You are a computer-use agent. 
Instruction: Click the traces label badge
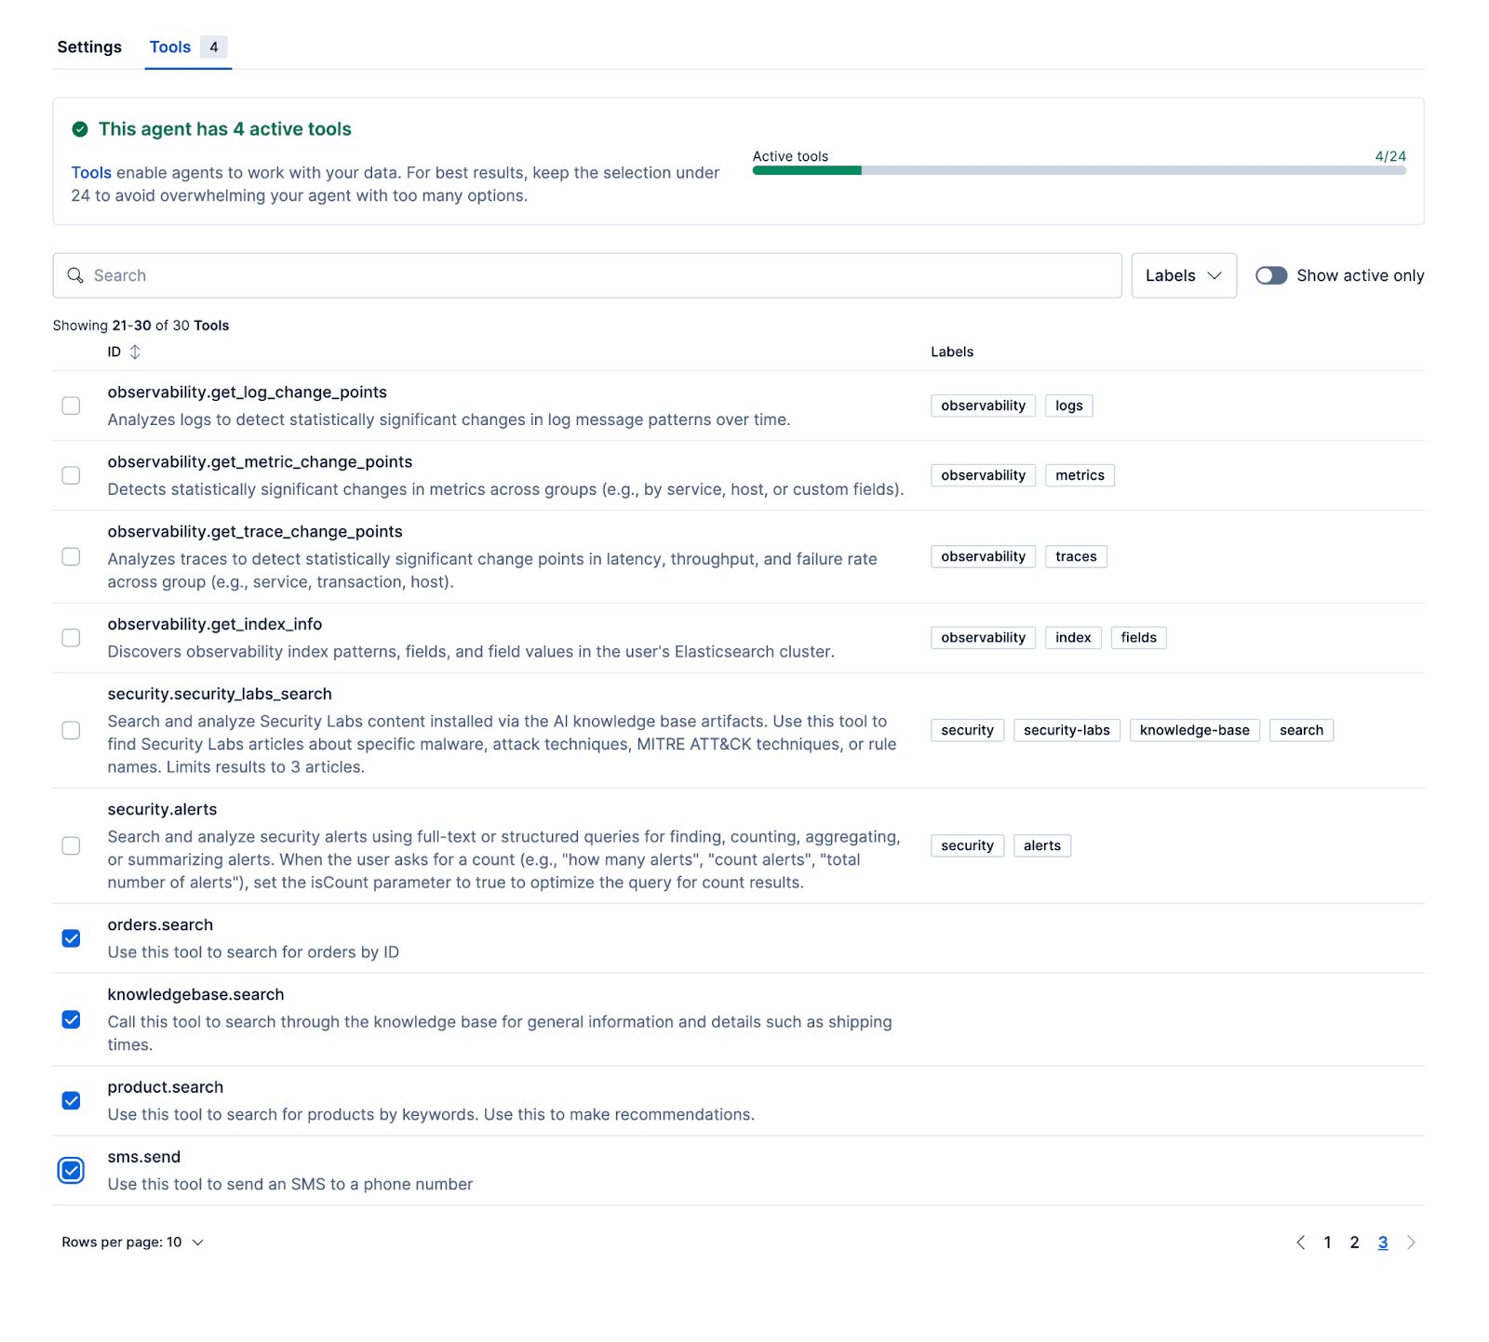click(1076, 555)
